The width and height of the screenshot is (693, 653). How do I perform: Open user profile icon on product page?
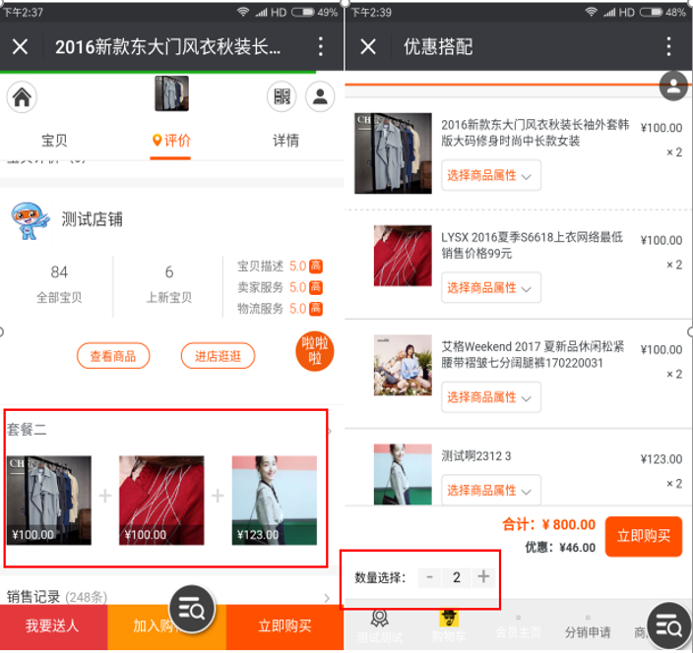[x=320, y=96]
